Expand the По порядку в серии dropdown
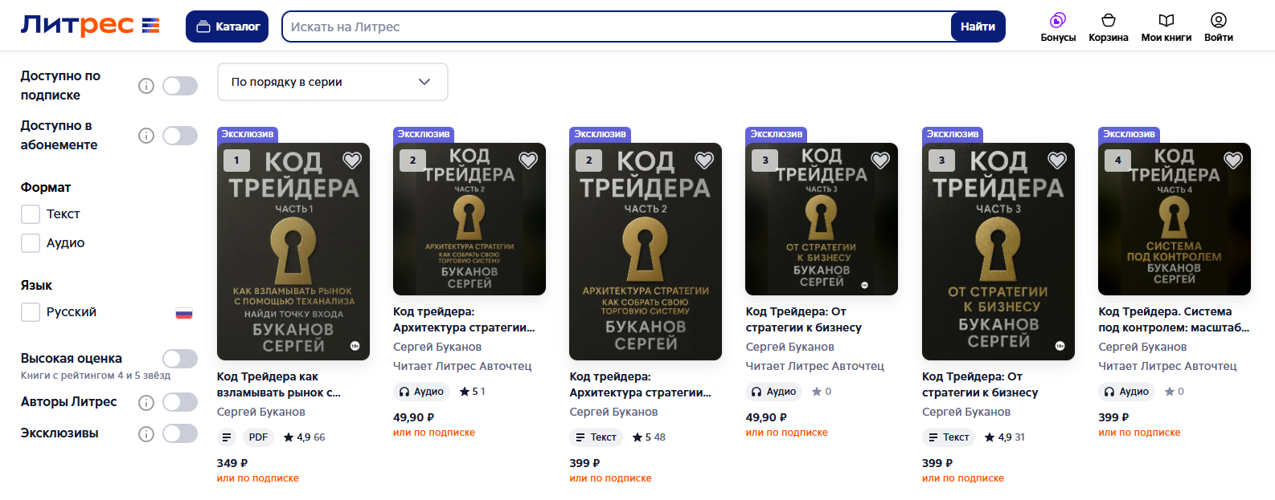This screenshot has width=1275, height=500. point(332,82)
